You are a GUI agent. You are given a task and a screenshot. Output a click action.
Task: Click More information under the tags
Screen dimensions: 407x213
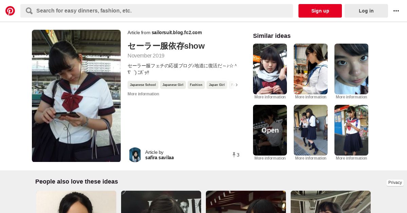tap(143, 94)
